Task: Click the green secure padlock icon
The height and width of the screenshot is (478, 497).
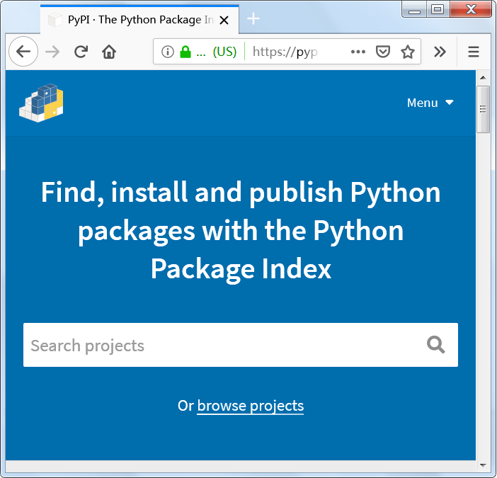Action: [185, 52]
